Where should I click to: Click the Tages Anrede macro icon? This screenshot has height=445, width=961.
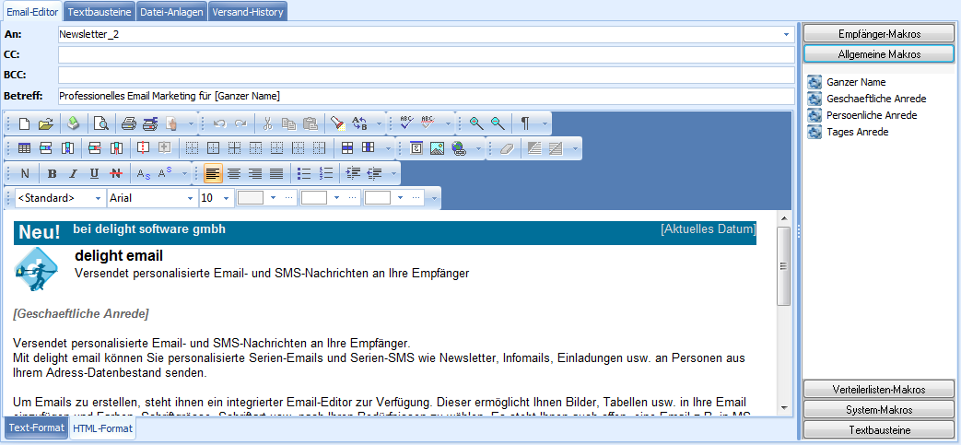(x=815, y=132)
